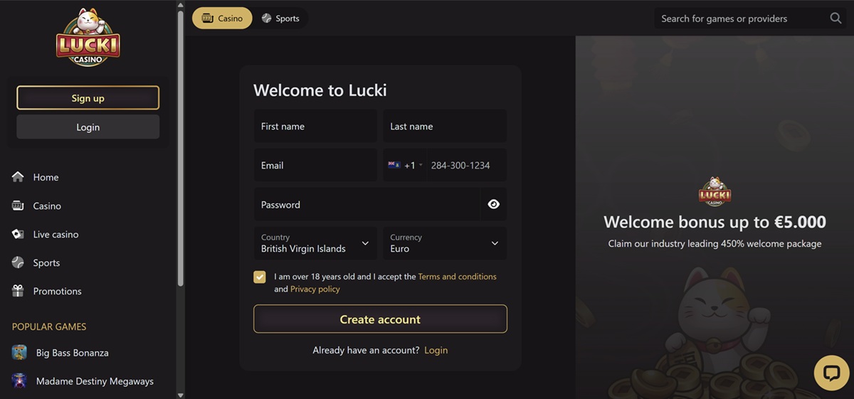Viewport: 854px width, 399px height.
Task: Open the Terms and conditions link
Action: (x=458, y=277)
